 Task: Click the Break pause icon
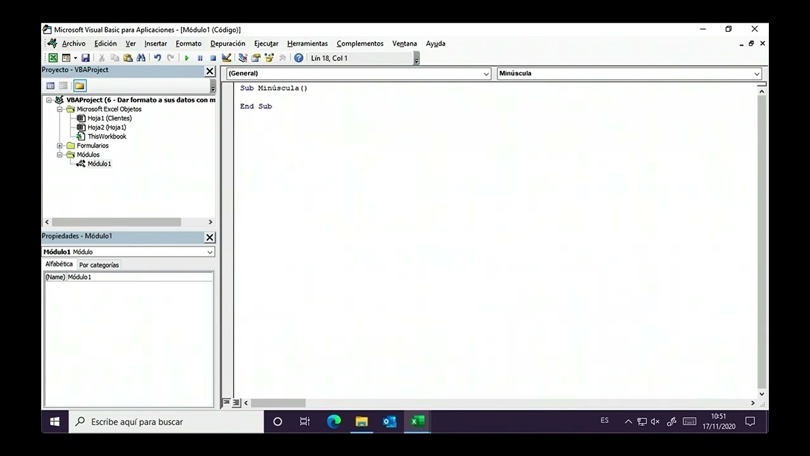point(200,58)
